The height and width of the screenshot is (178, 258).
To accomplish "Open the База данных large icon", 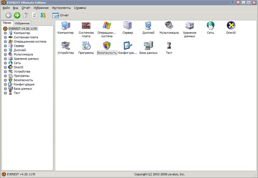I will 148,46.
